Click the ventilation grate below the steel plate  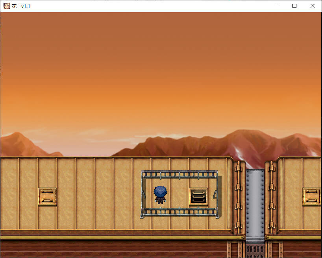pos(255,250)
